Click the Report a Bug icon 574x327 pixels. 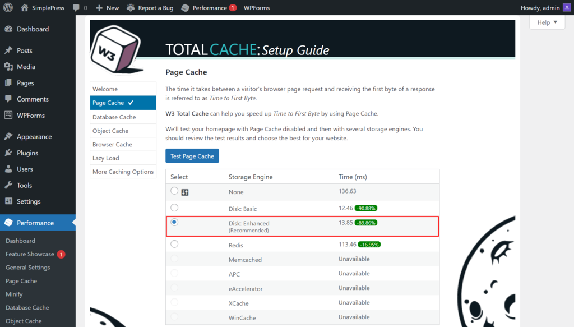tap(130, 8)
